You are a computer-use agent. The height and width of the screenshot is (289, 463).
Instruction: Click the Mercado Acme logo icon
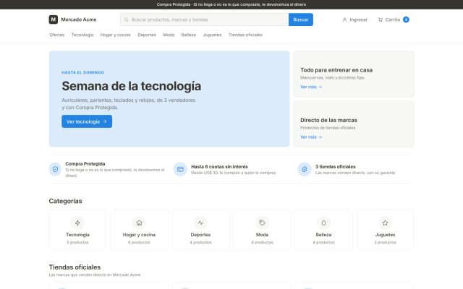tap(53, 20)
